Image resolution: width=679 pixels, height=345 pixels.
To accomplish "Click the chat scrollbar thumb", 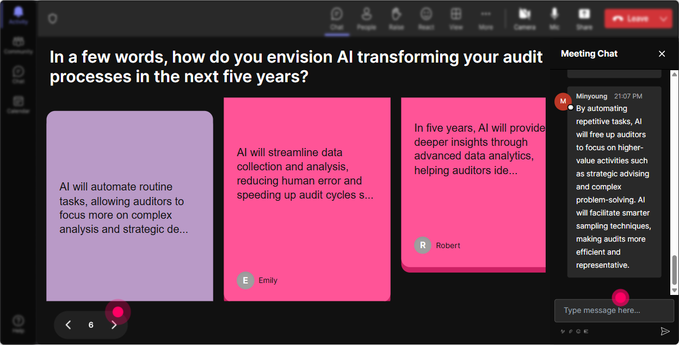I will (675, 270).
